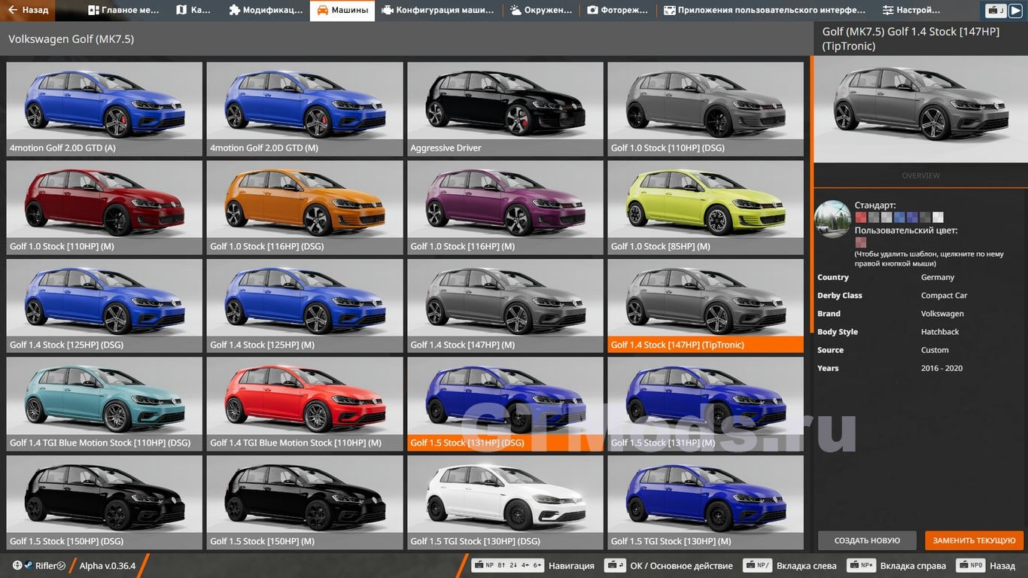Select Golf 1.4 Stock [147HP] (TipTronic) tile
Viewport: 1028px width, 578px height.
click(706, 306)
